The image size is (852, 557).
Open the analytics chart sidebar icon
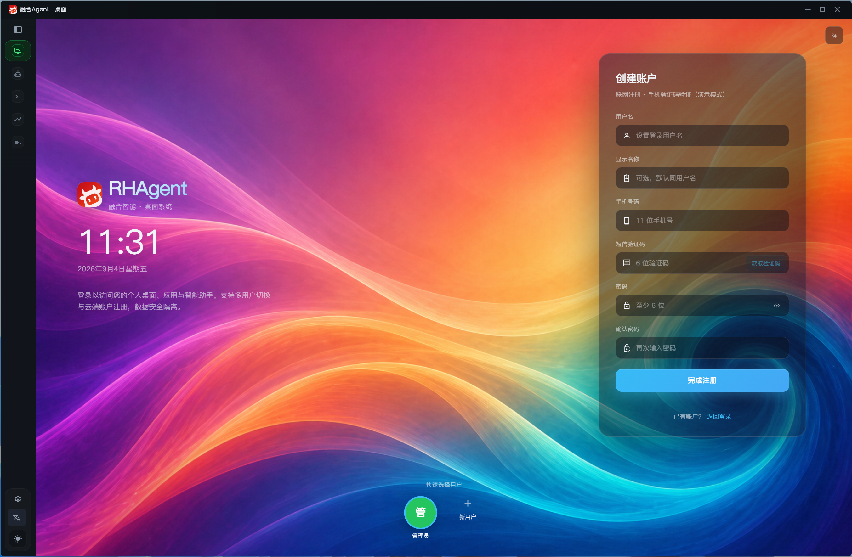[18, 120]
